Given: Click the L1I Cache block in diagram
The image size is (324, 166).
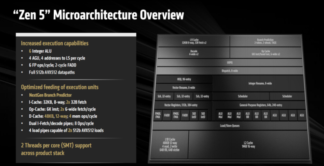Looking at the screenshot, I should click(194, 41).
